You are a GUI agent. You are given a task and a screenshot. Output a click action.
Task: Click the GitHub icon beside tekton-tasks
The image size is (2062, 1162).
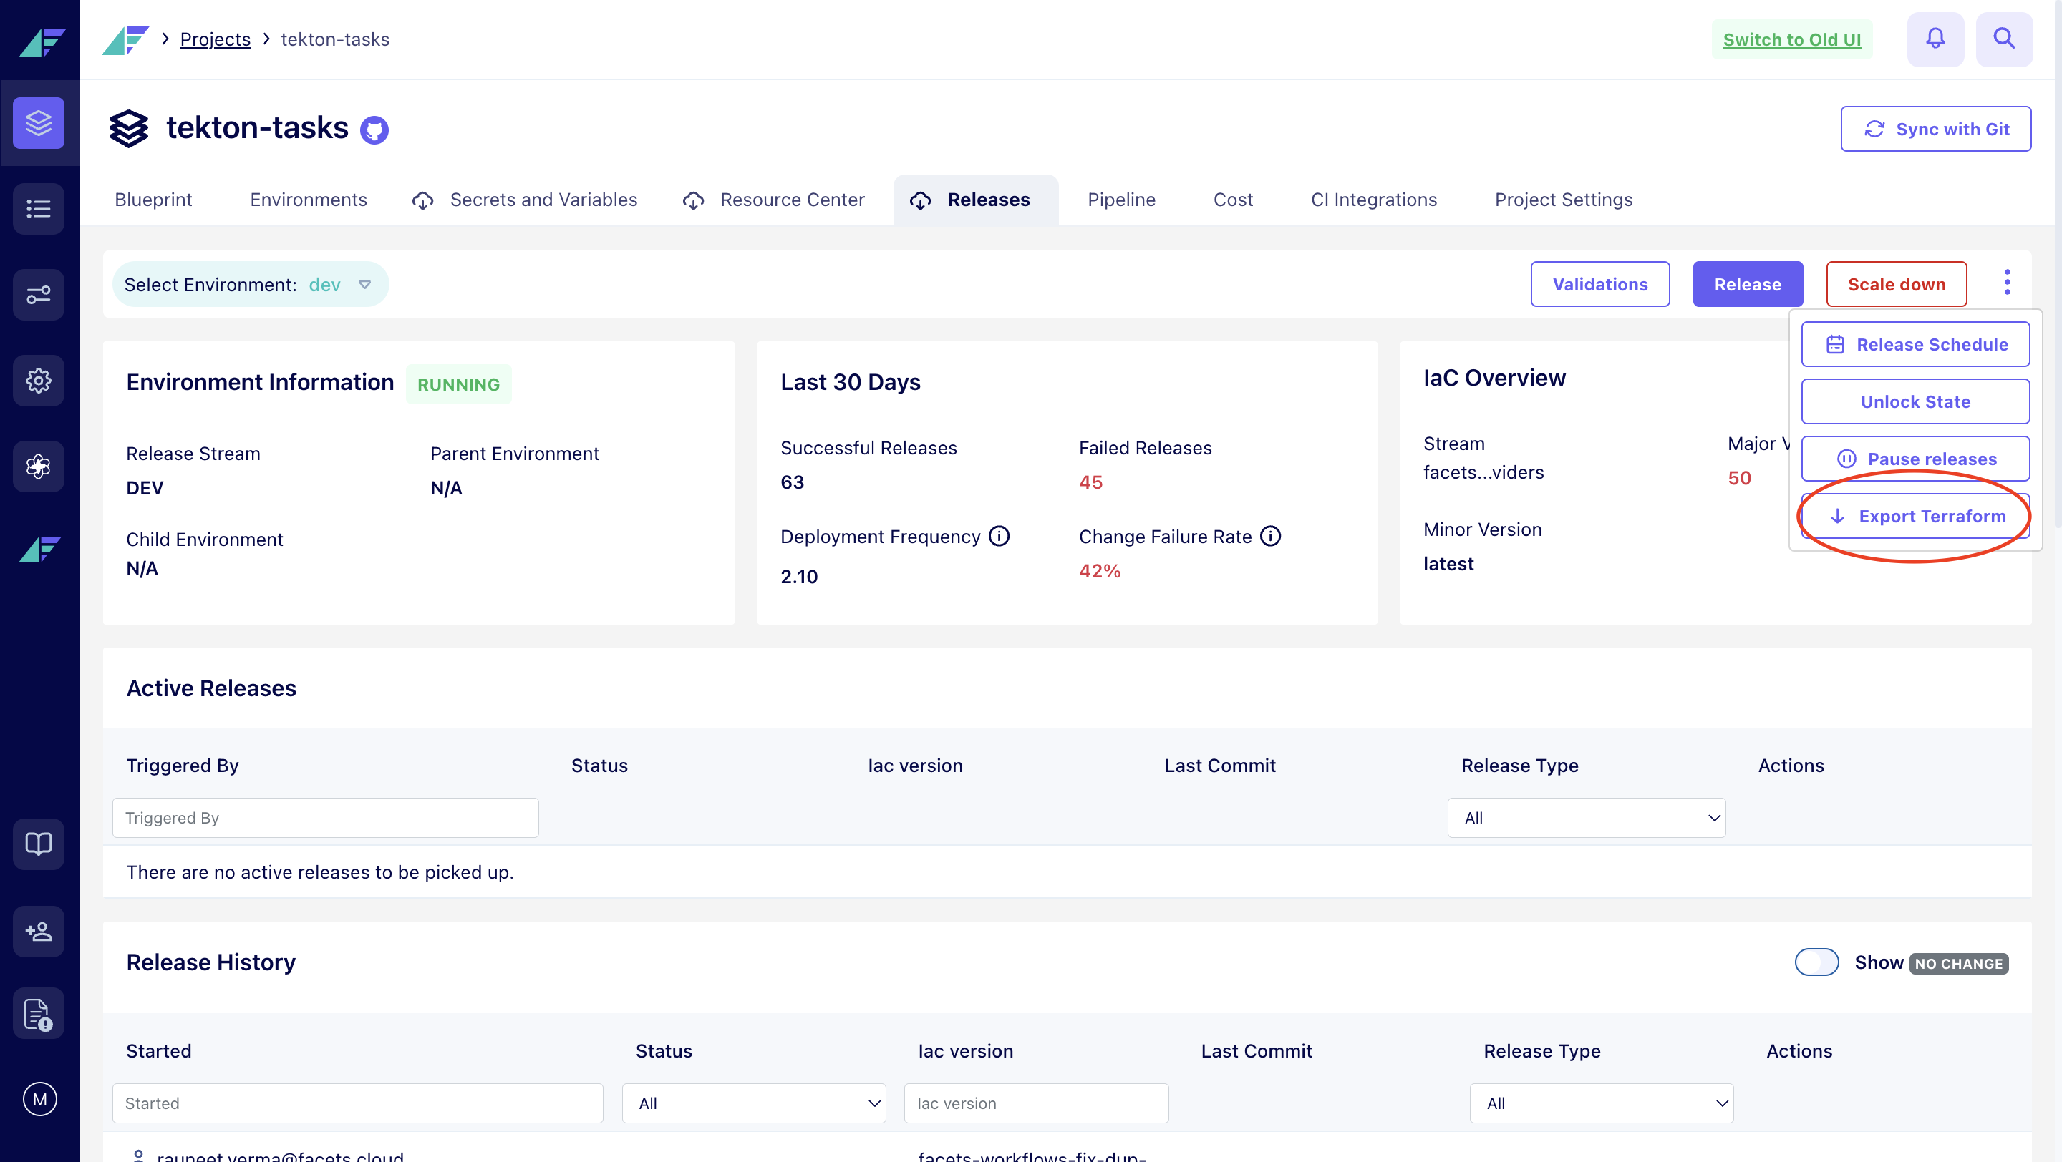click(374, 130)
